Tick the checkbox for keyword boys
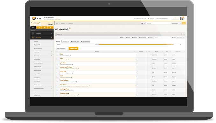 point(57,55)
